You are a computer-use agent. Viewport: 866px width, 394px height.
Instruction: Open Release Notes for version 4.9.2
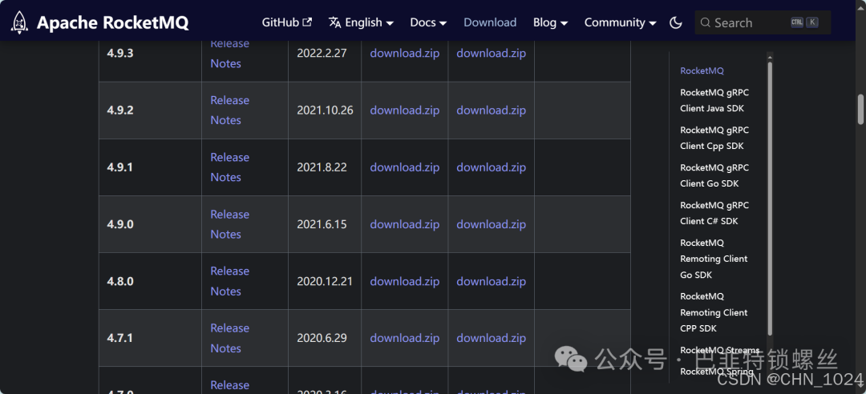click(229, 111)
